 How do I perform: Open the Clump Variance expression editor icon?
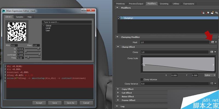click(212, 83)
